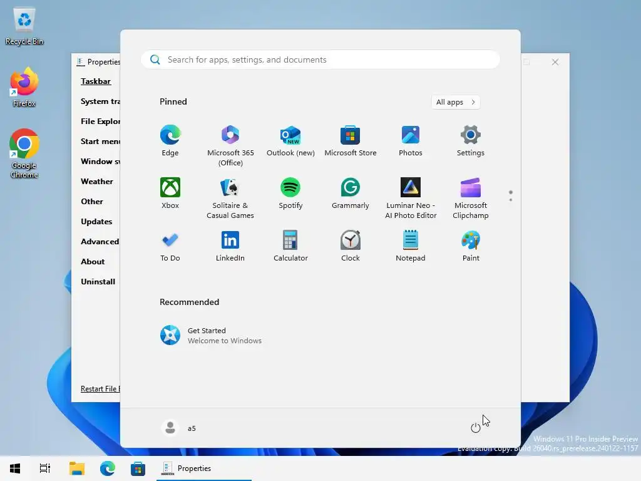
Task: Expand the All apps list
Action: pos(456,102)
